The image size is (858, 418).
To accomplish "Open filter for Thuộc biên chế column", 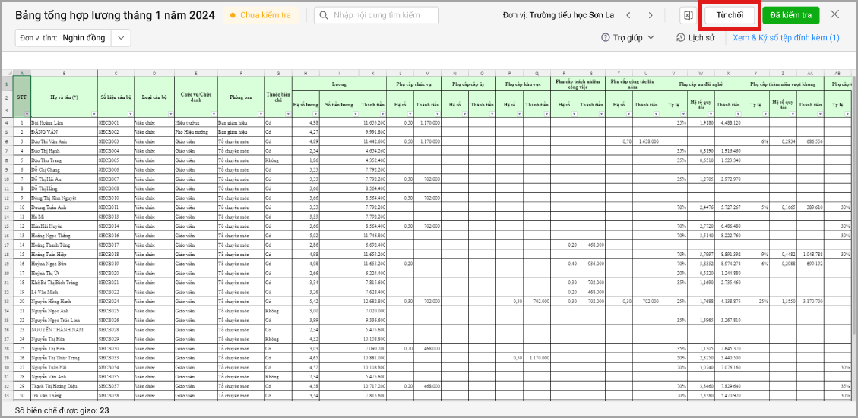I will 288,114.
